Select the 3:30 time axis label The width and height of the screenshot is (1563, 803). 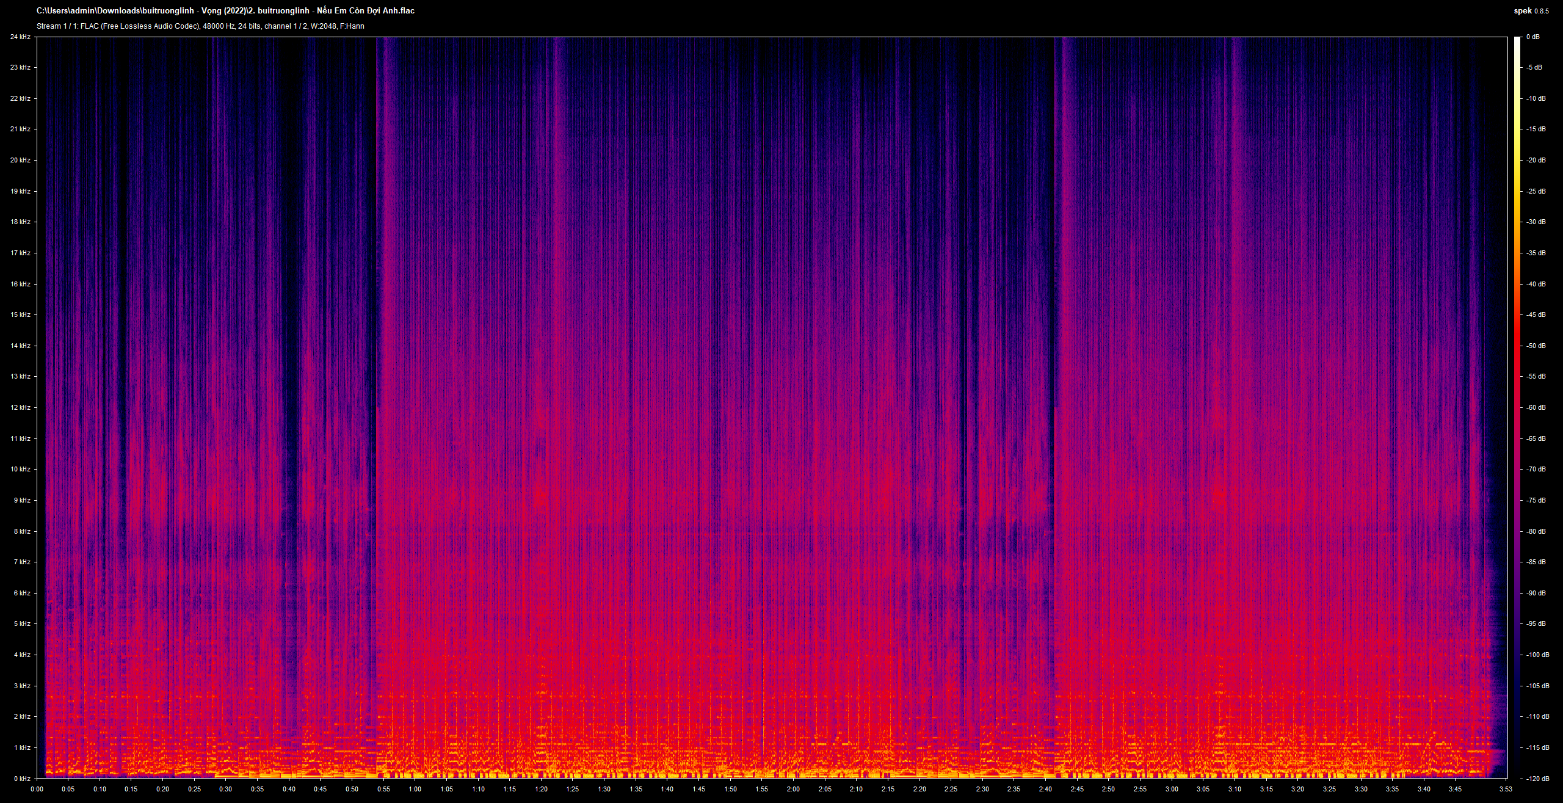pos(1360,789)
